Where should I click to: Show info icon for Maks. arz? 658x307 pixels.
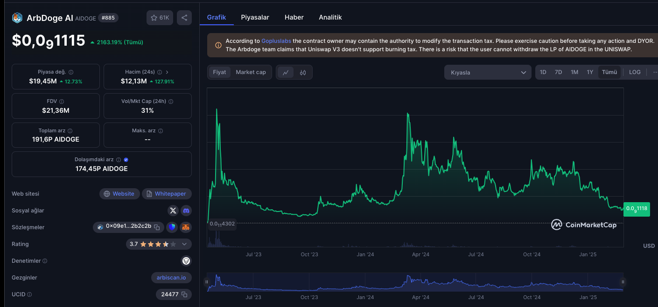(x=161, y=131)
